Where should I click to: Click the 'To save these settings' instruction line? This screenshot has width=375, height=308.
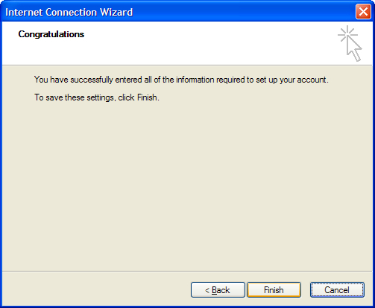point(97,97)
